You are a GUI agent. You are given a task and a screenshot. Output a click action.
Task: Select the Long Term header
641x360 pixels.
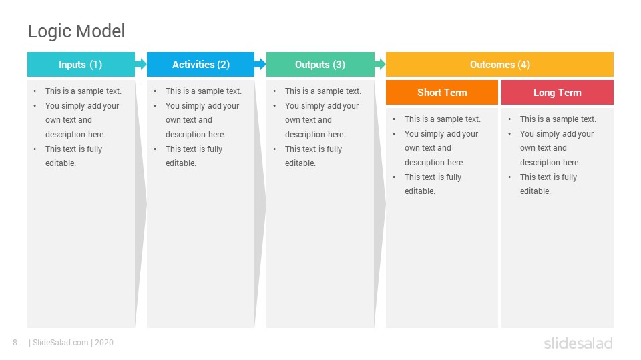(x=558, y=92)
